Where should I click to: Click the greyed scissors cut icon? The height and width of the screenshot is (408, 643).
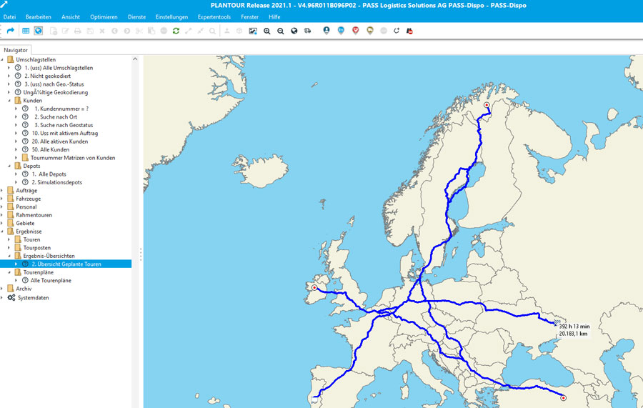pos(139,31)
